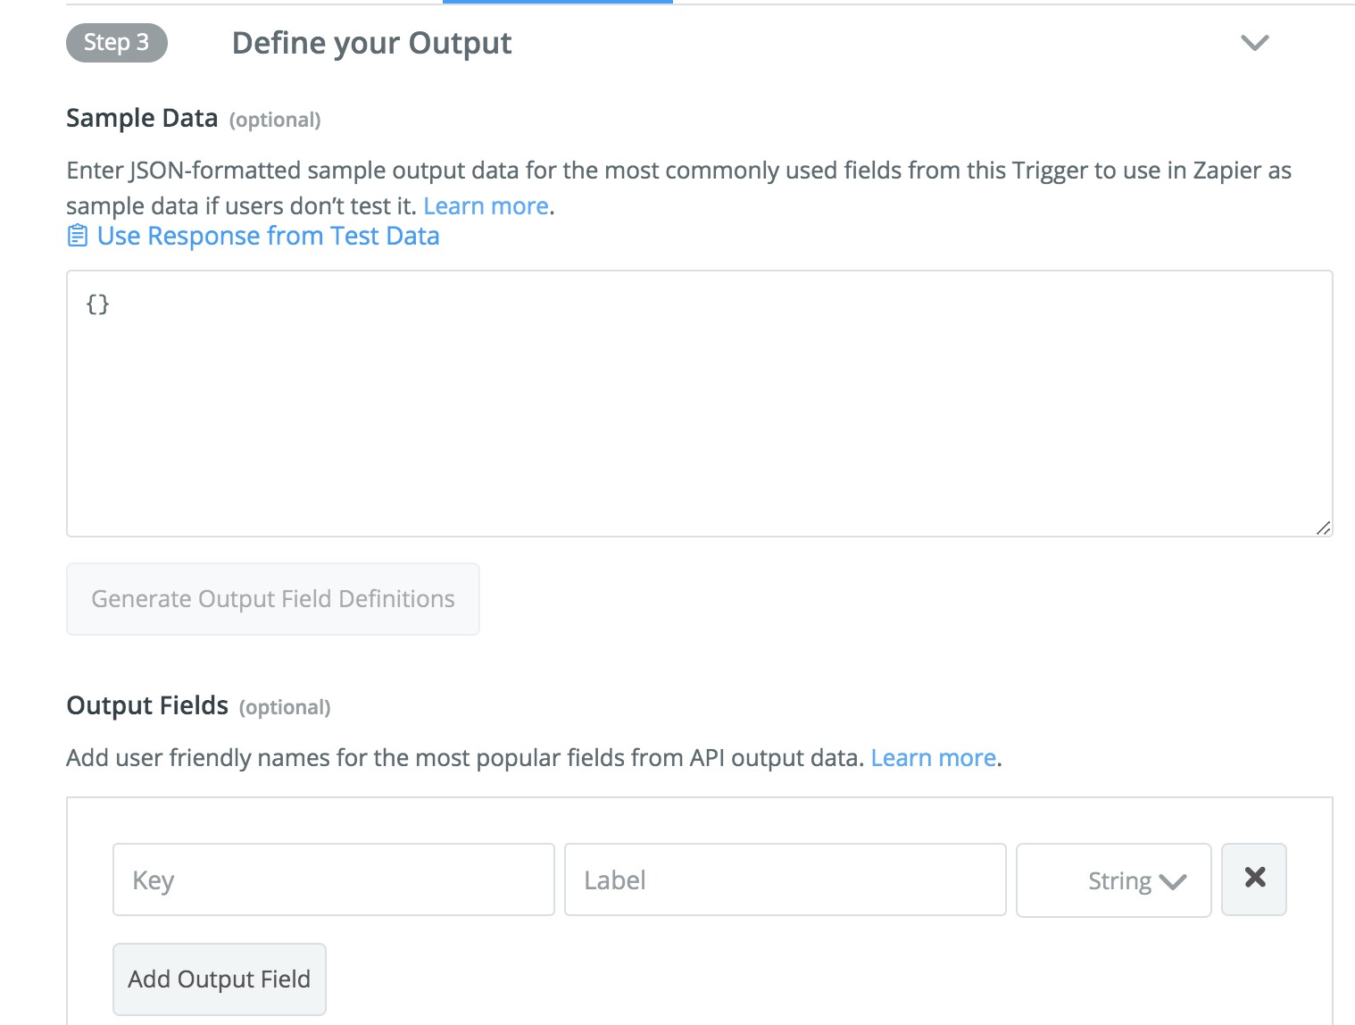
Task: Click into the Label input field
Action: [785, 880]
